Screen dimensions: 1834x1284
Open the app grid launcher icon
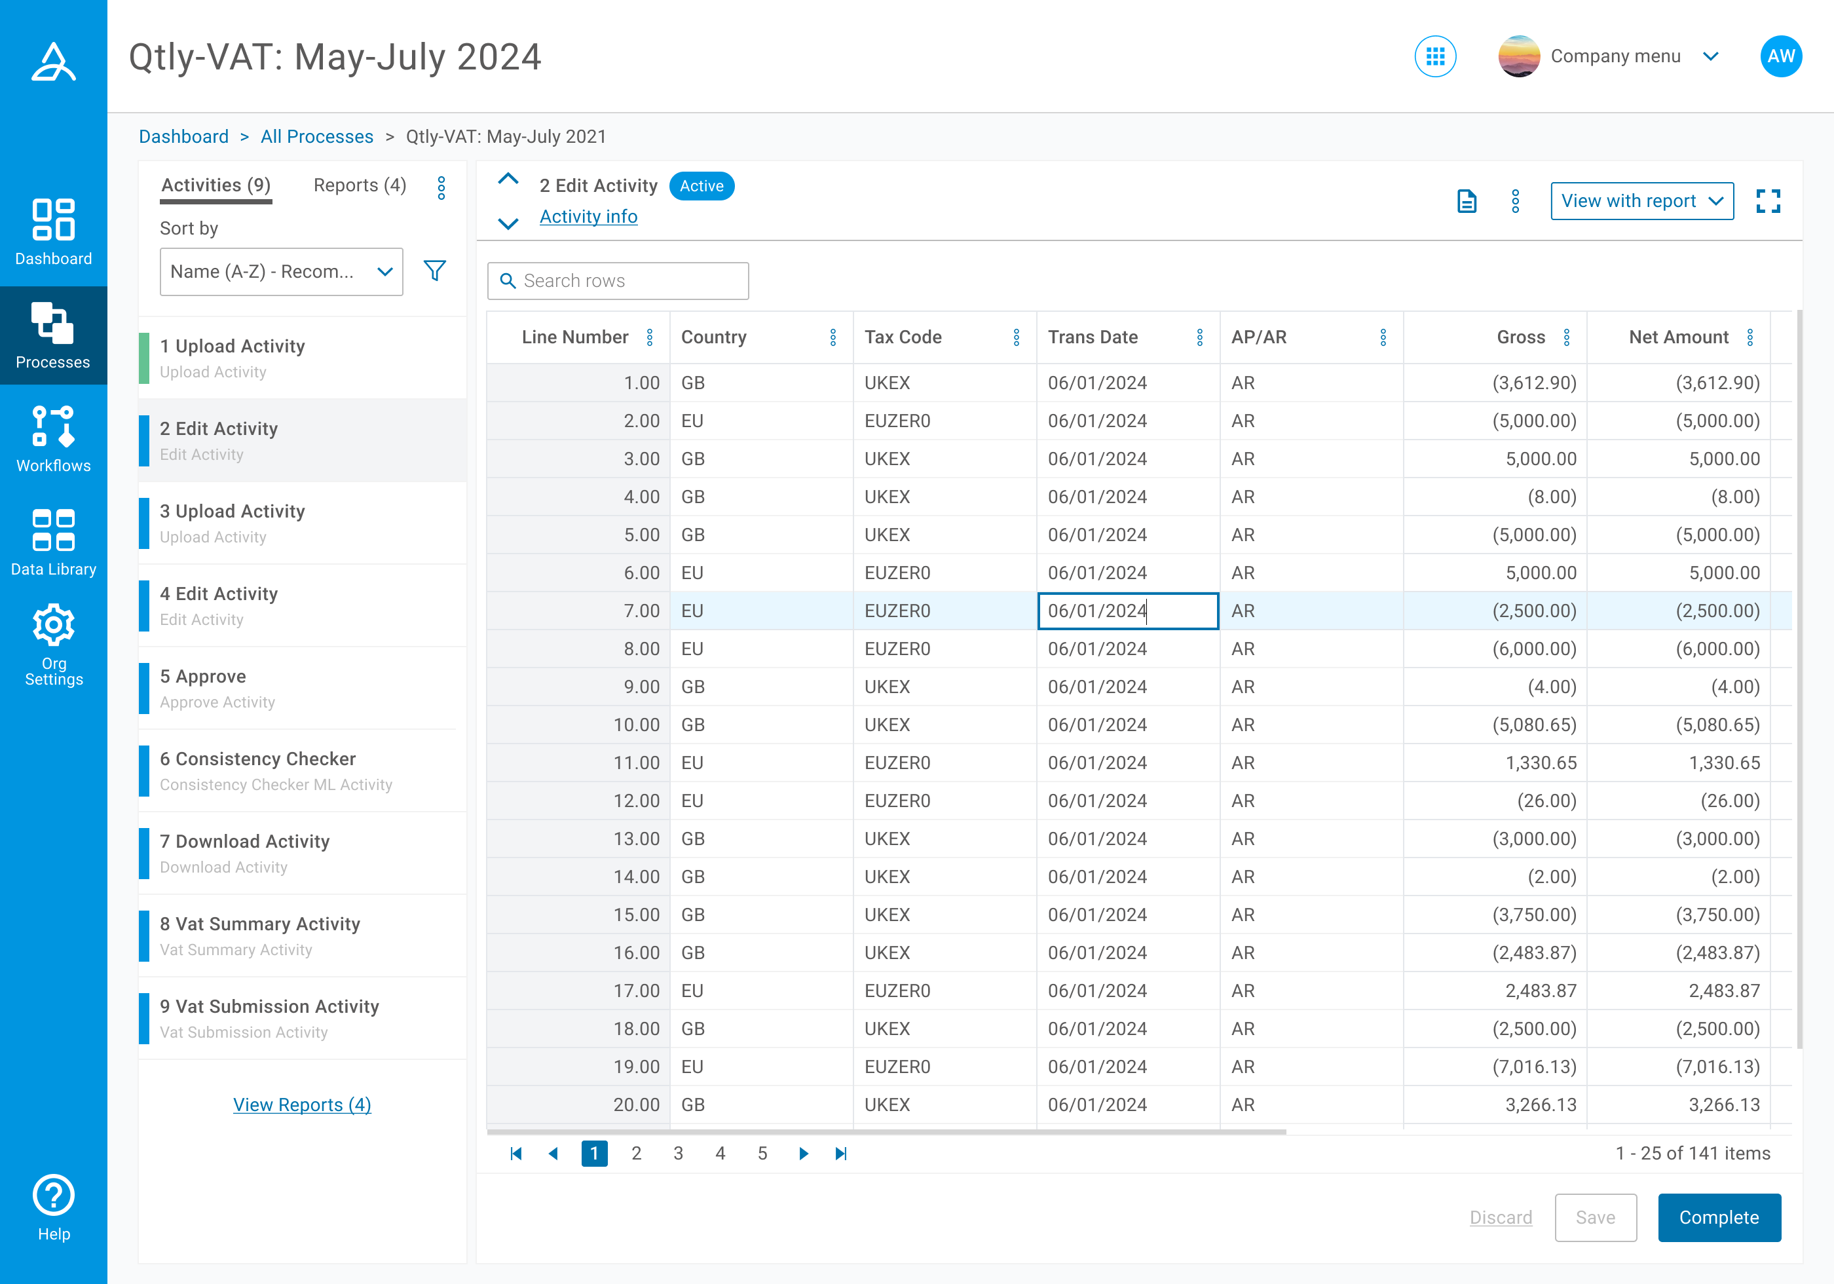pyautogui.click(x=1434, y=57)
